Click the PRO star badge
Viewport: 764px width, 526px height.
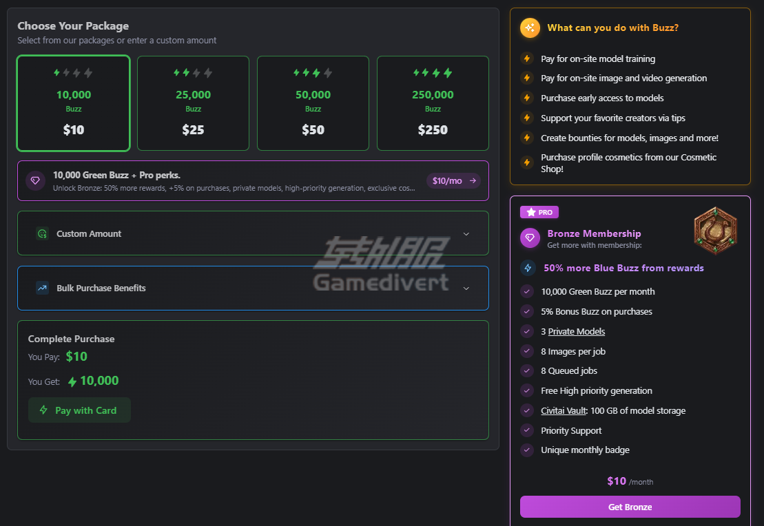(x=539, y=212)
